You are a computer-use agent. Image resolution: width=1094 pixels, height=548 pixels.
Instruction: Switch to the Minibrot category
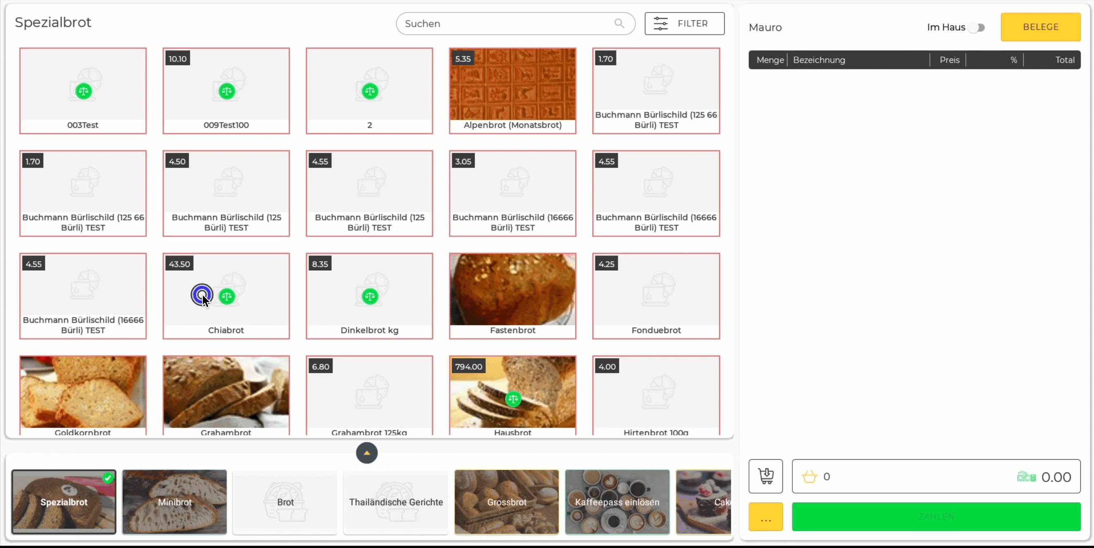174,502
